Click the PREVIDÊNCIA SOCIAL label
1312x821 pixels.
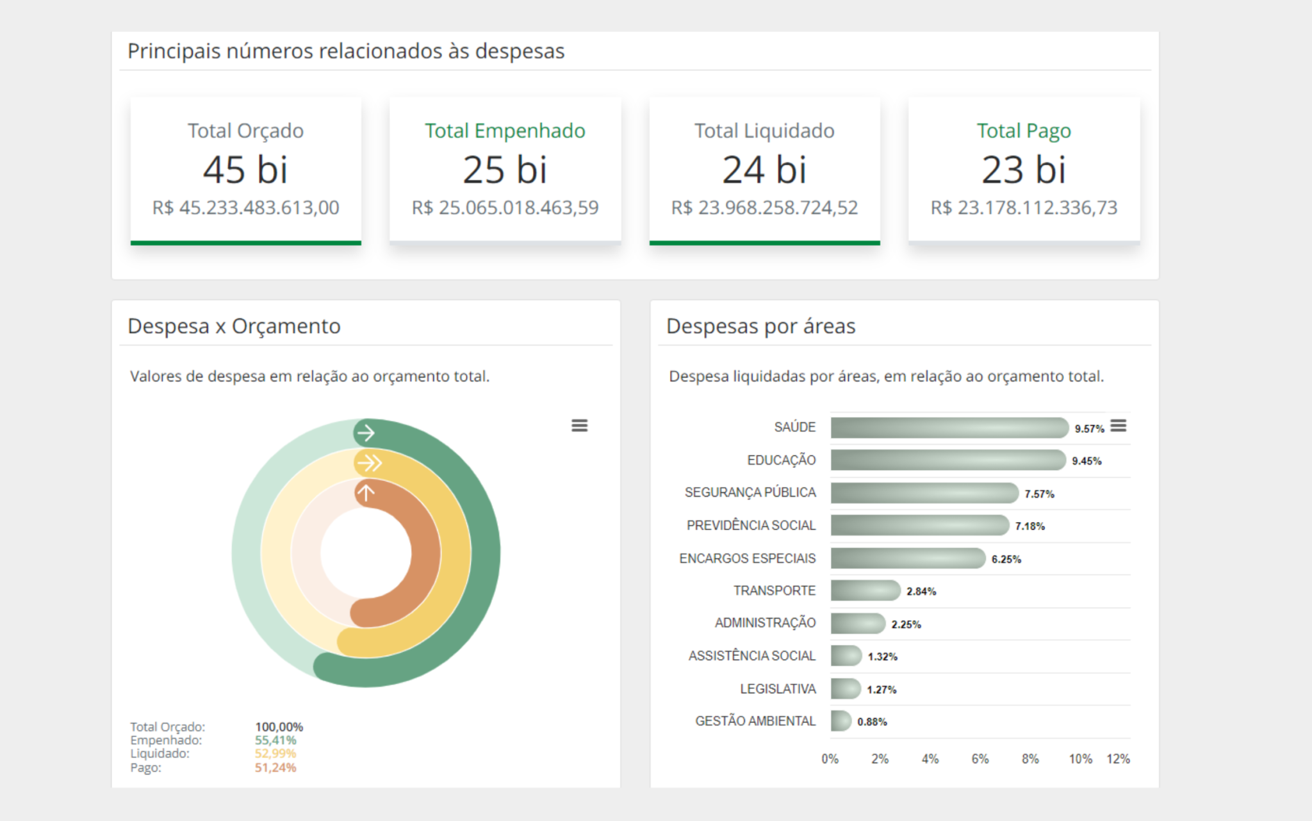pyautogui.click(x=751, y=525)
